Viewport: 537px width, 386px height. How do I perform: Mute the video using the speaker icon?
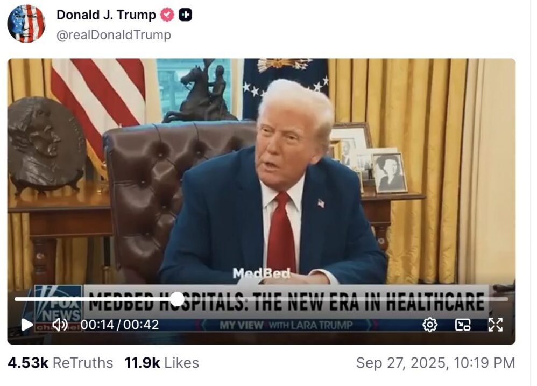coord(60,325)
